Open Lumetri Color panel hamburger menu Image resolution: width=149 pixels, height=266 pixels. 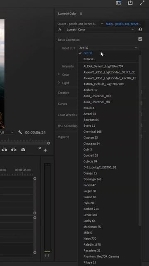tap(81, 14)
